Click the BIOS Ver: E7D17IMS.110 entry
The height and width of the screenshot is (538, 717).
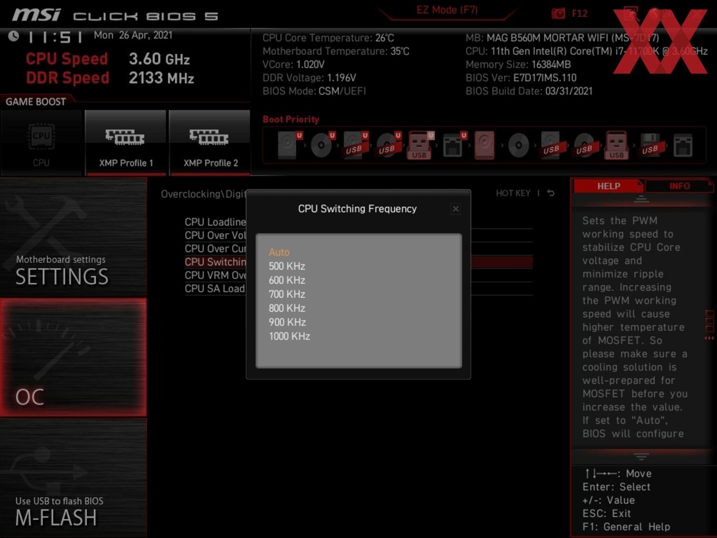521,78
